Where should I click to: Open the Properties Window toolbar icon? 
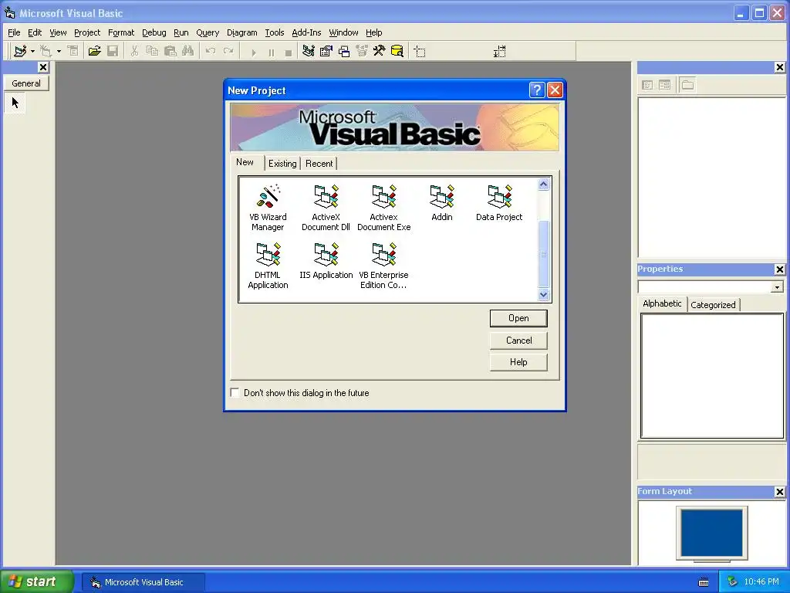click(x=326, y=51)
